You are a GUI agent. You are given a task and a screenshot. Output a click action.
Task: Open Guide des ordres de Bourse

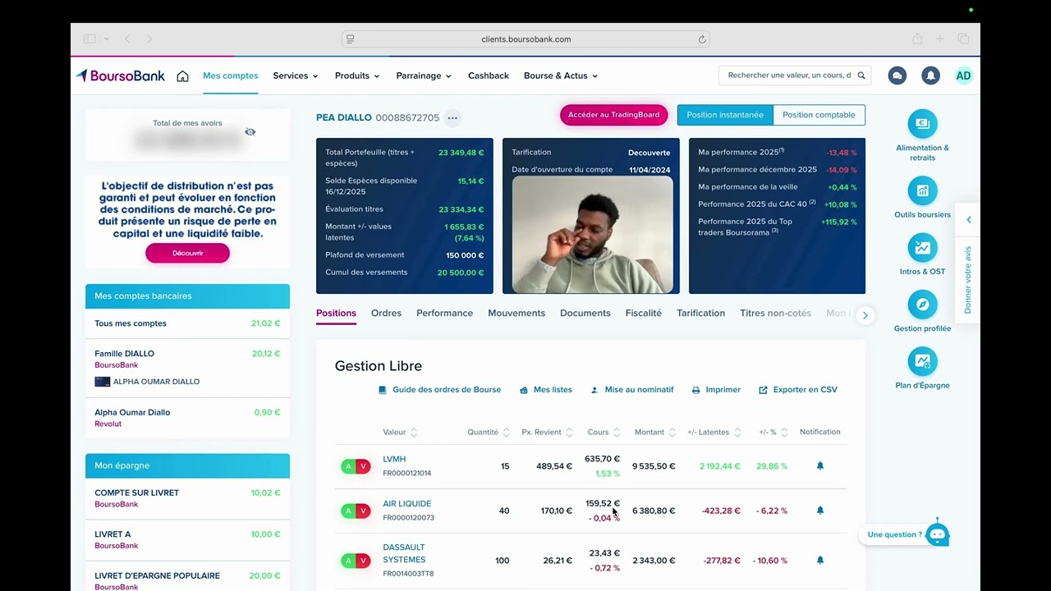pyautogui.click(x=439, y=390)
